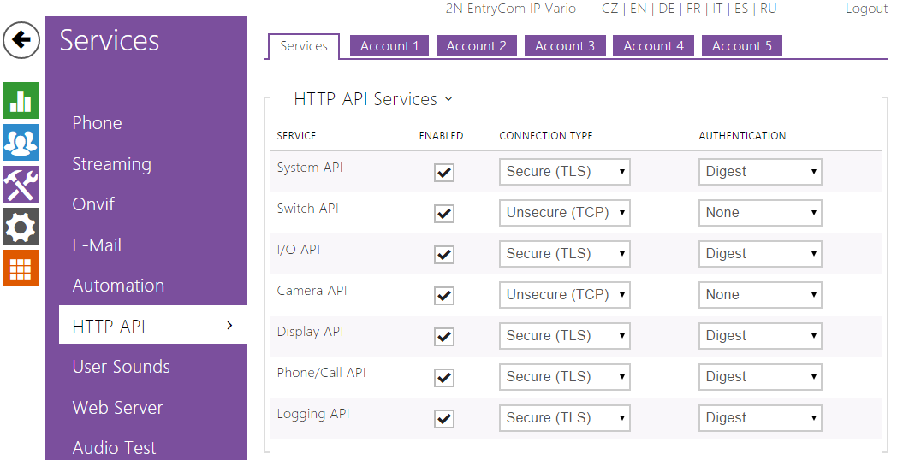This screenshot has width=897, height=460.
Task: Open the orange grid icon
Action: [21, 268]
